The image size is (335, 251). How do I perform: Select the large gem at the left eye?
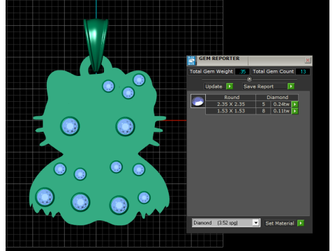(70, 126)
